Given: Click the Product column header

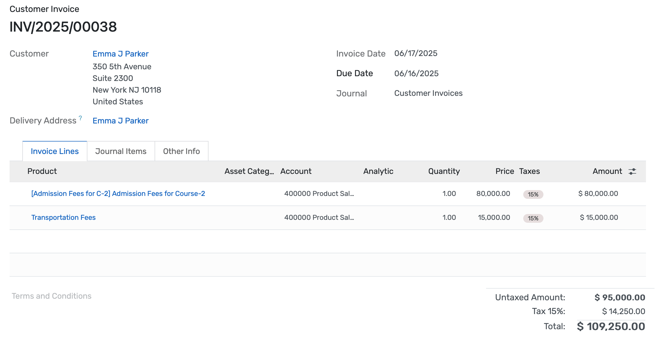Looking at the screenshot, I should coord(42,171).
